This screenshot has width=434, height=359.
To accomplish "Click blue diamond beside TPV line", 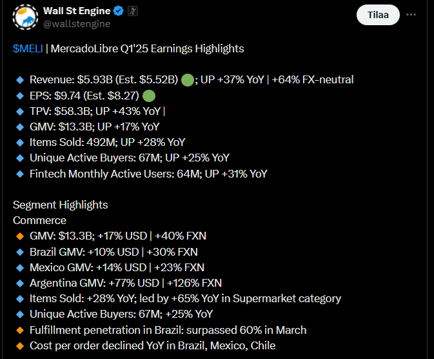I will 20,112.
